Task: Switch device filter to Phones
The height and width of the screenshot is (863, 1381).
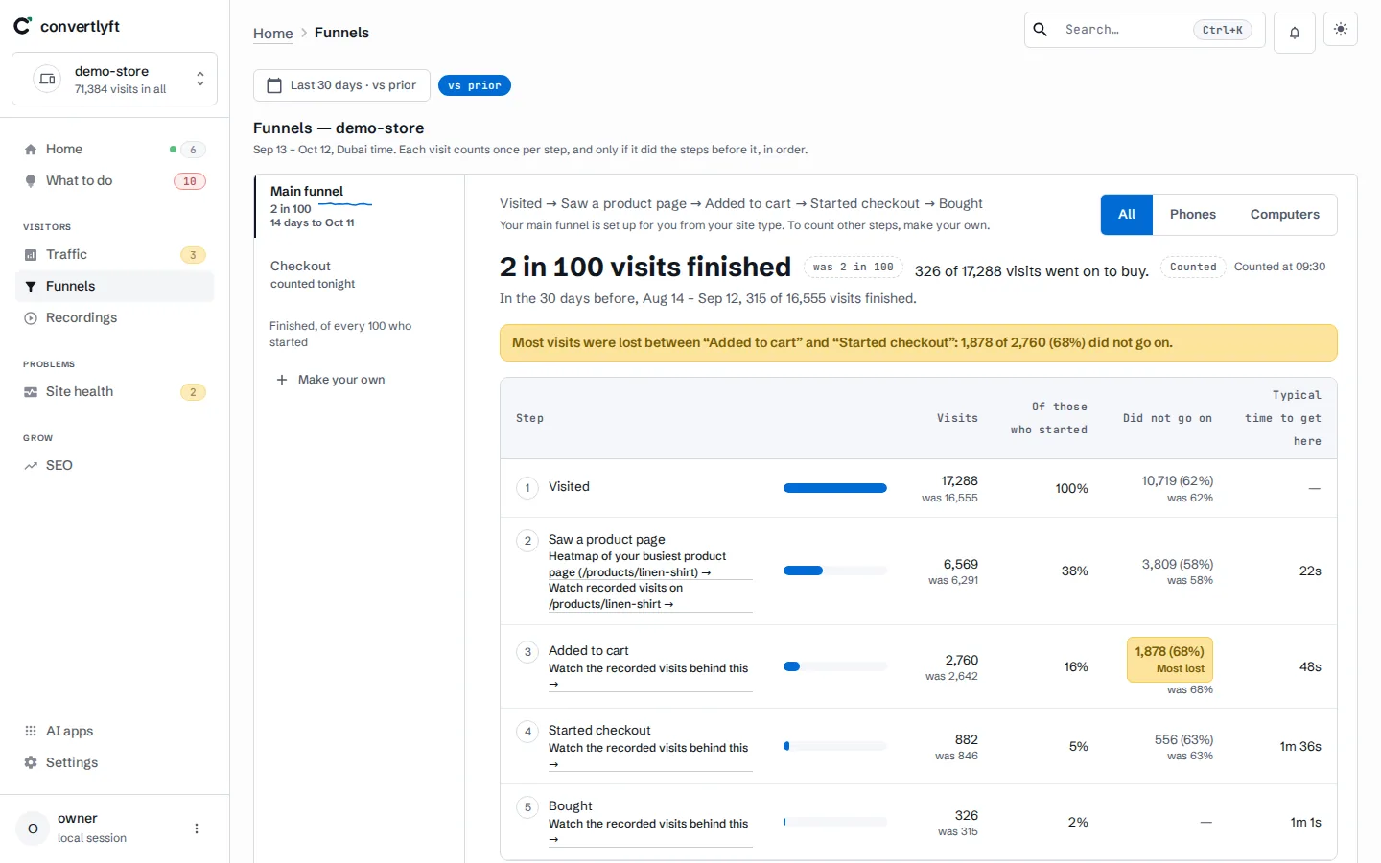Action: (x=1193, y=215)
